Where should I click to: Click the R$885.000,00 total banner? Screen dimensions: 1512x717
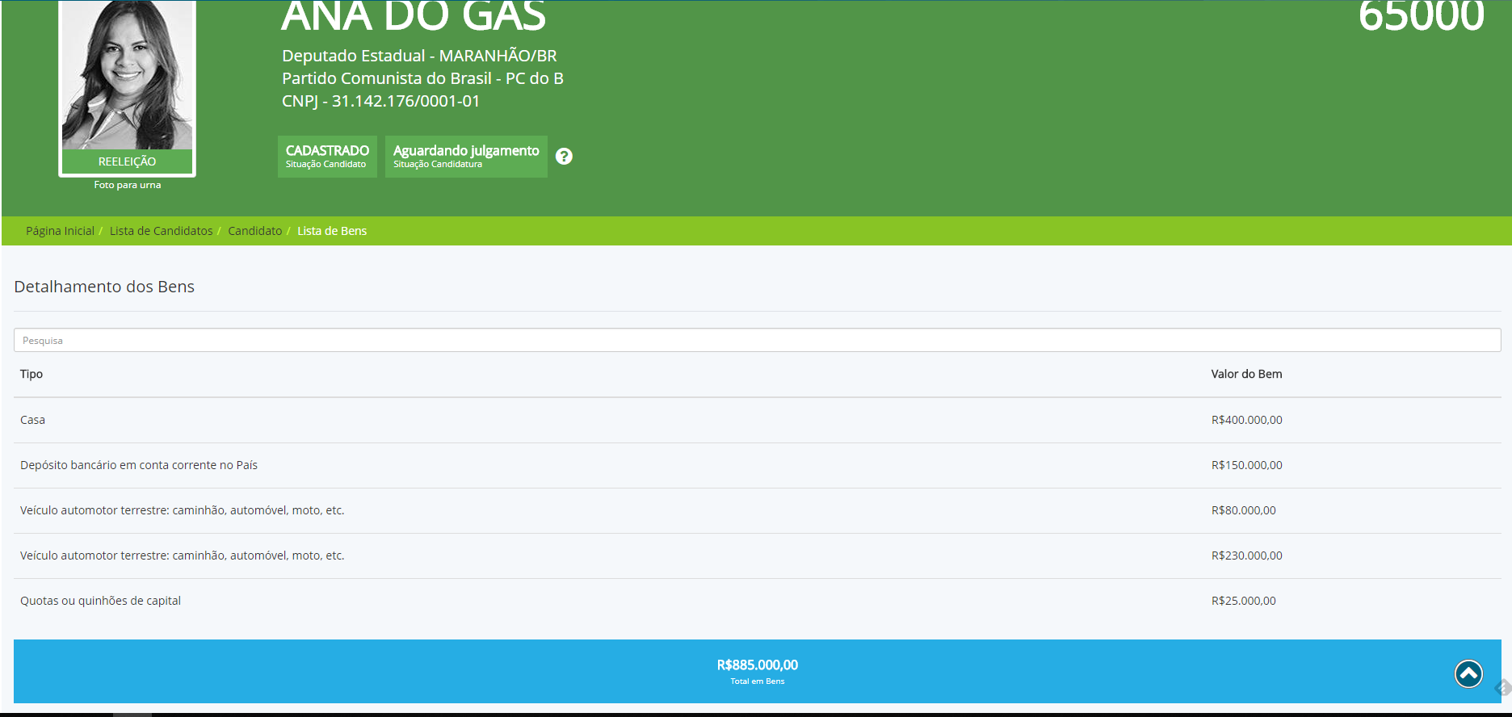click(757, 671)
